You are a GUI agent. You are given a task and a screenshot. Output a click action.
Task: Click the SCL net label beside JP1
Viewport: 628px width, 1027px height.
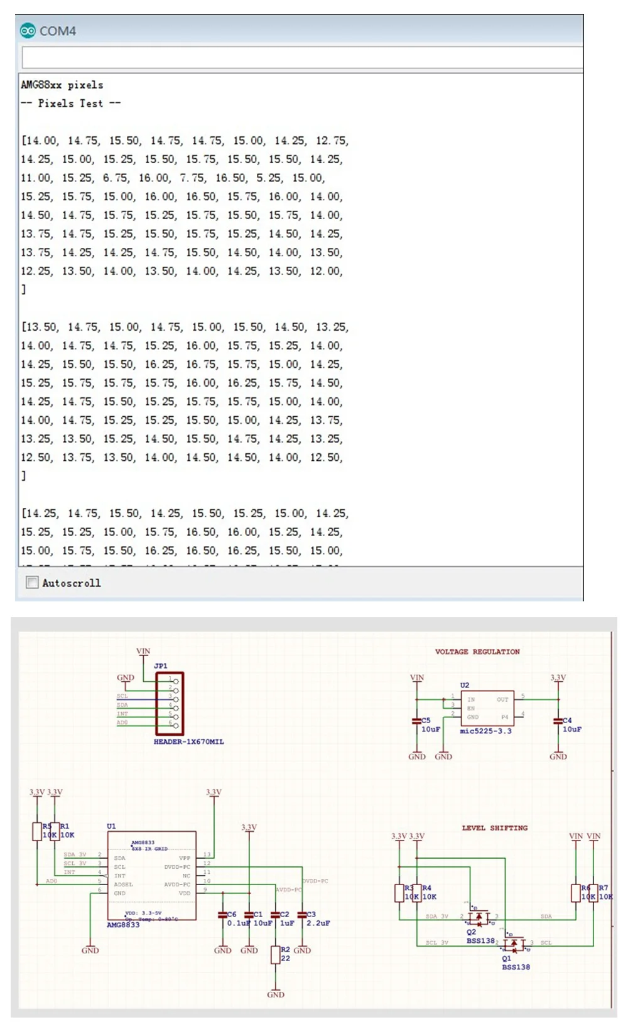pos(122,696)
